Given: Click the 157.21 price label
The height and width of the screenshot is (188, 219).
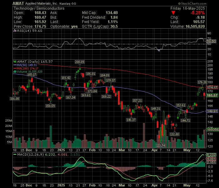Looking at the screenshot, I should click(137, 100).
